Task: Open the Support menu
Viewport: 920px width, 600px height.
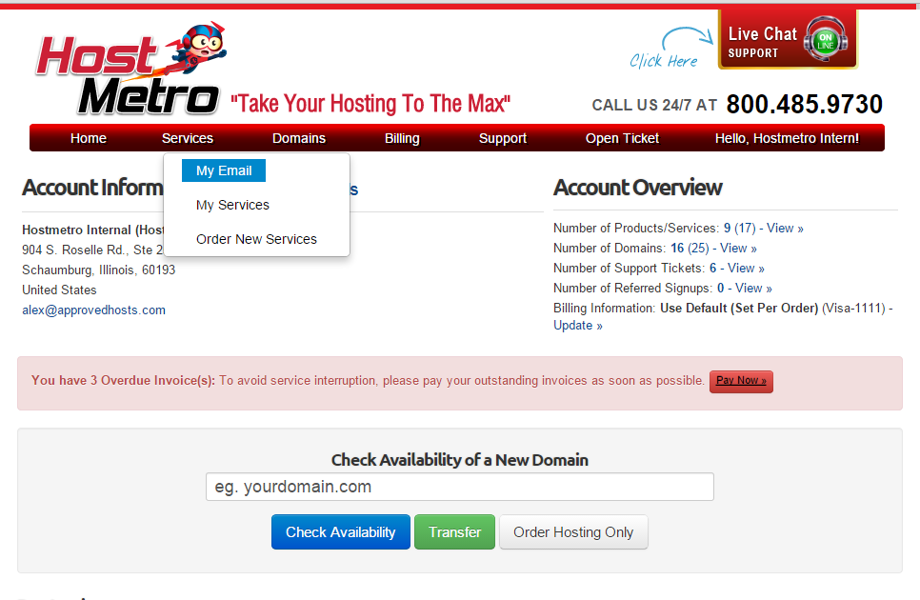Action: [503, 138]
